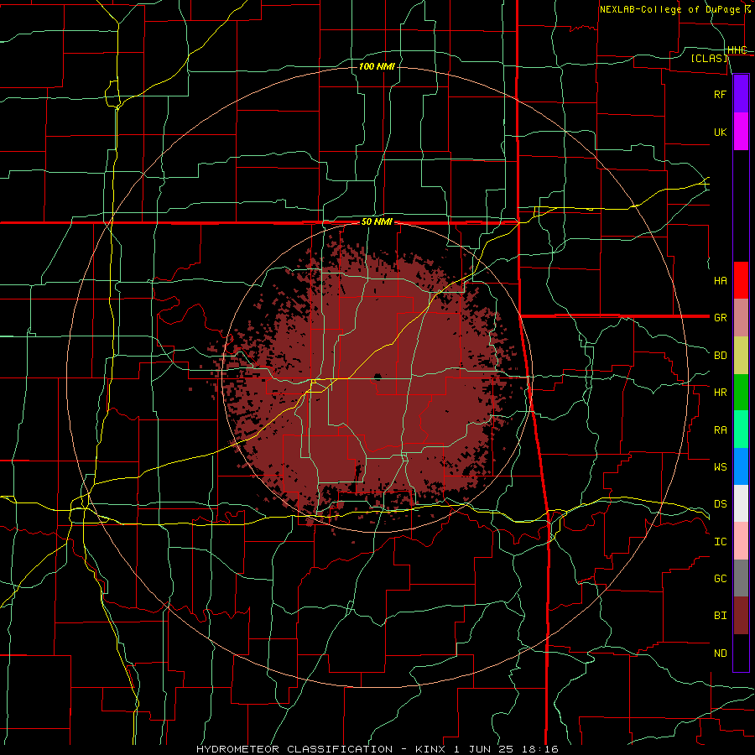Click the GC legend label

[x=721, y=579]
